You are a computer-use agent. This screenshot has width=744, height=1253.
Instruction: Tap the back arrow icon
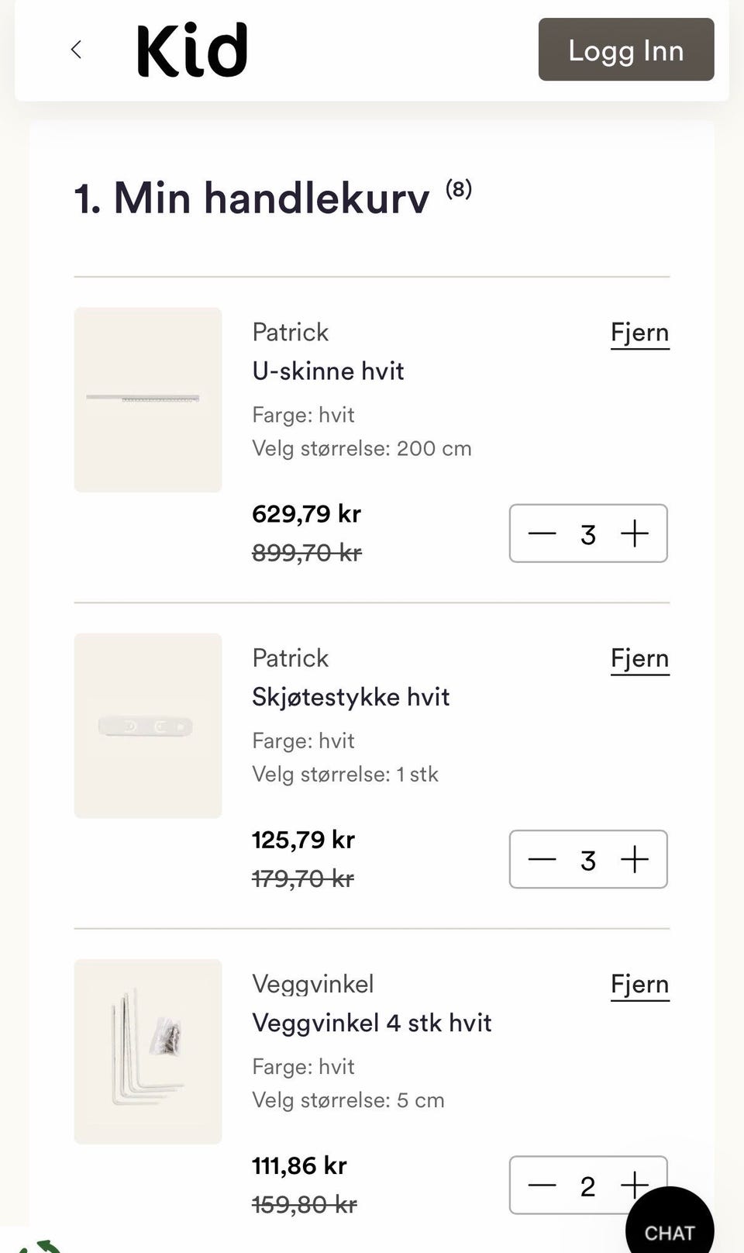pos(76,50)
